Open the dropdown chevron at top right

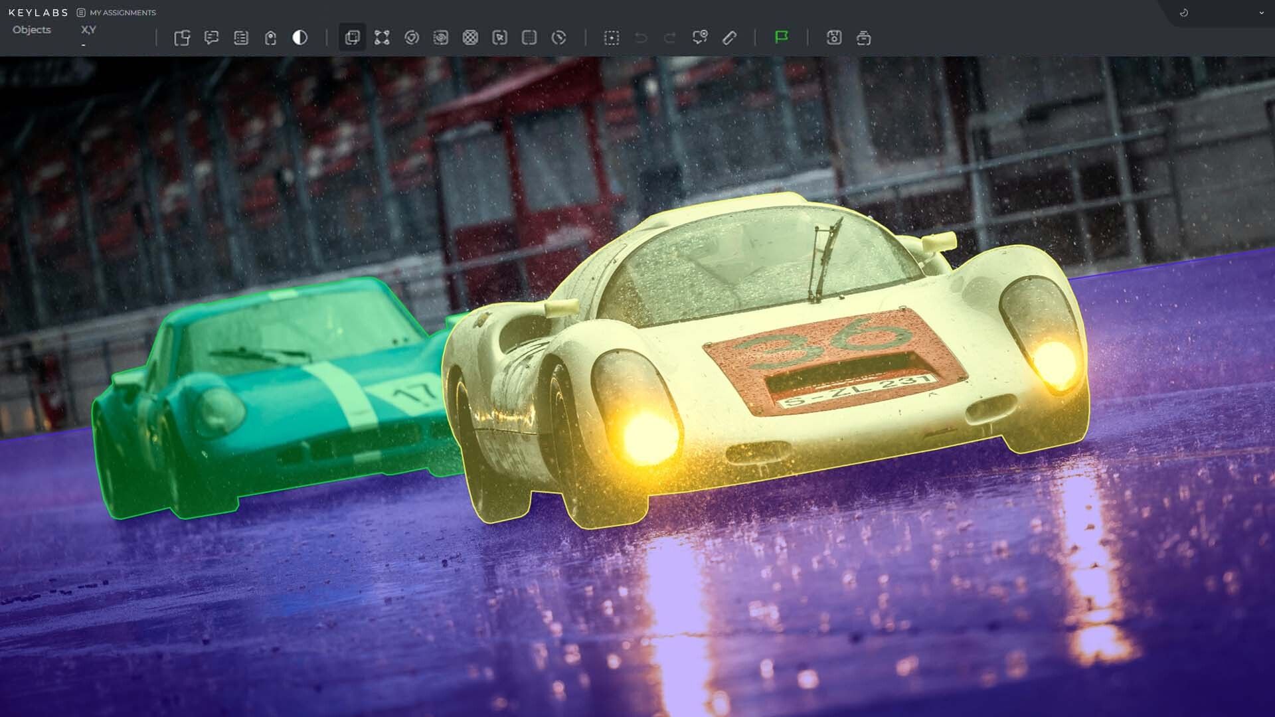click(x=1261, y=12)
